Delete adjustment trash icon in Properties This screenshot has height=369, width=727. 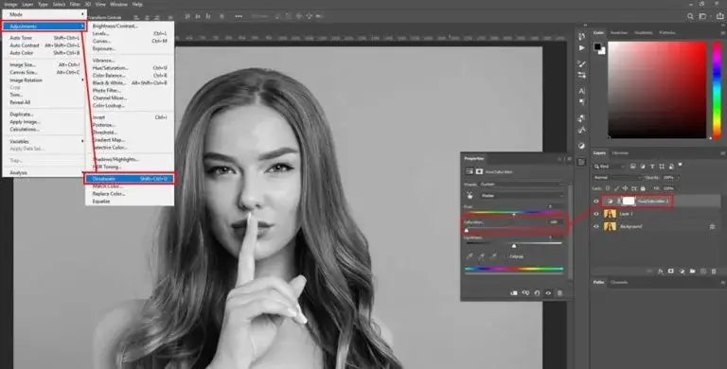559,293
